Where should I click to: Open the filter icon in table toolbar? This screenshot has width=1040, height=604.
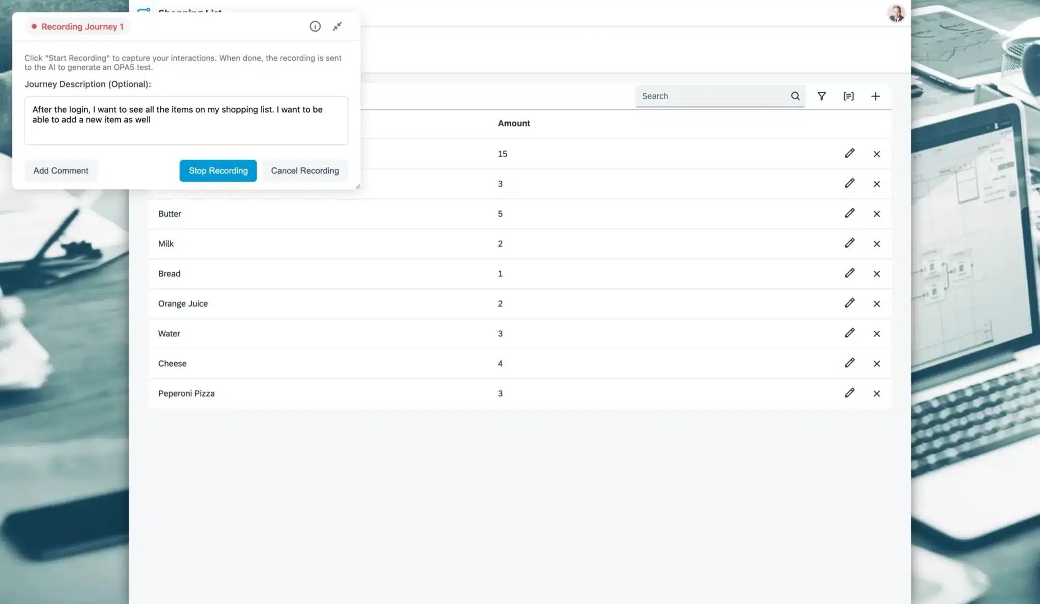822,96
